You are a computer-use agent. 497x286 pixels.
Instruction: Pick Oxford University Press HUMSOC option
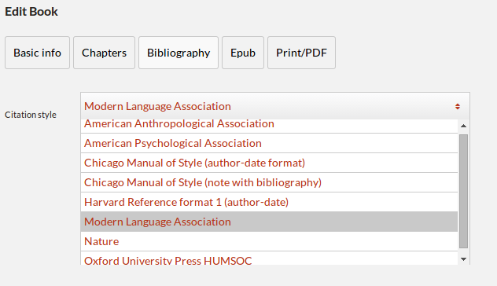269,258
